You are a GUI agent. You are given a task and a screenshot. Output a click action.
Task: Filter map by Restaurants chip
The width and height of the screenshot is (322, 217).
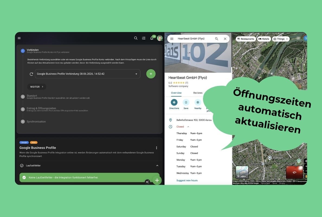coord(246,39)
